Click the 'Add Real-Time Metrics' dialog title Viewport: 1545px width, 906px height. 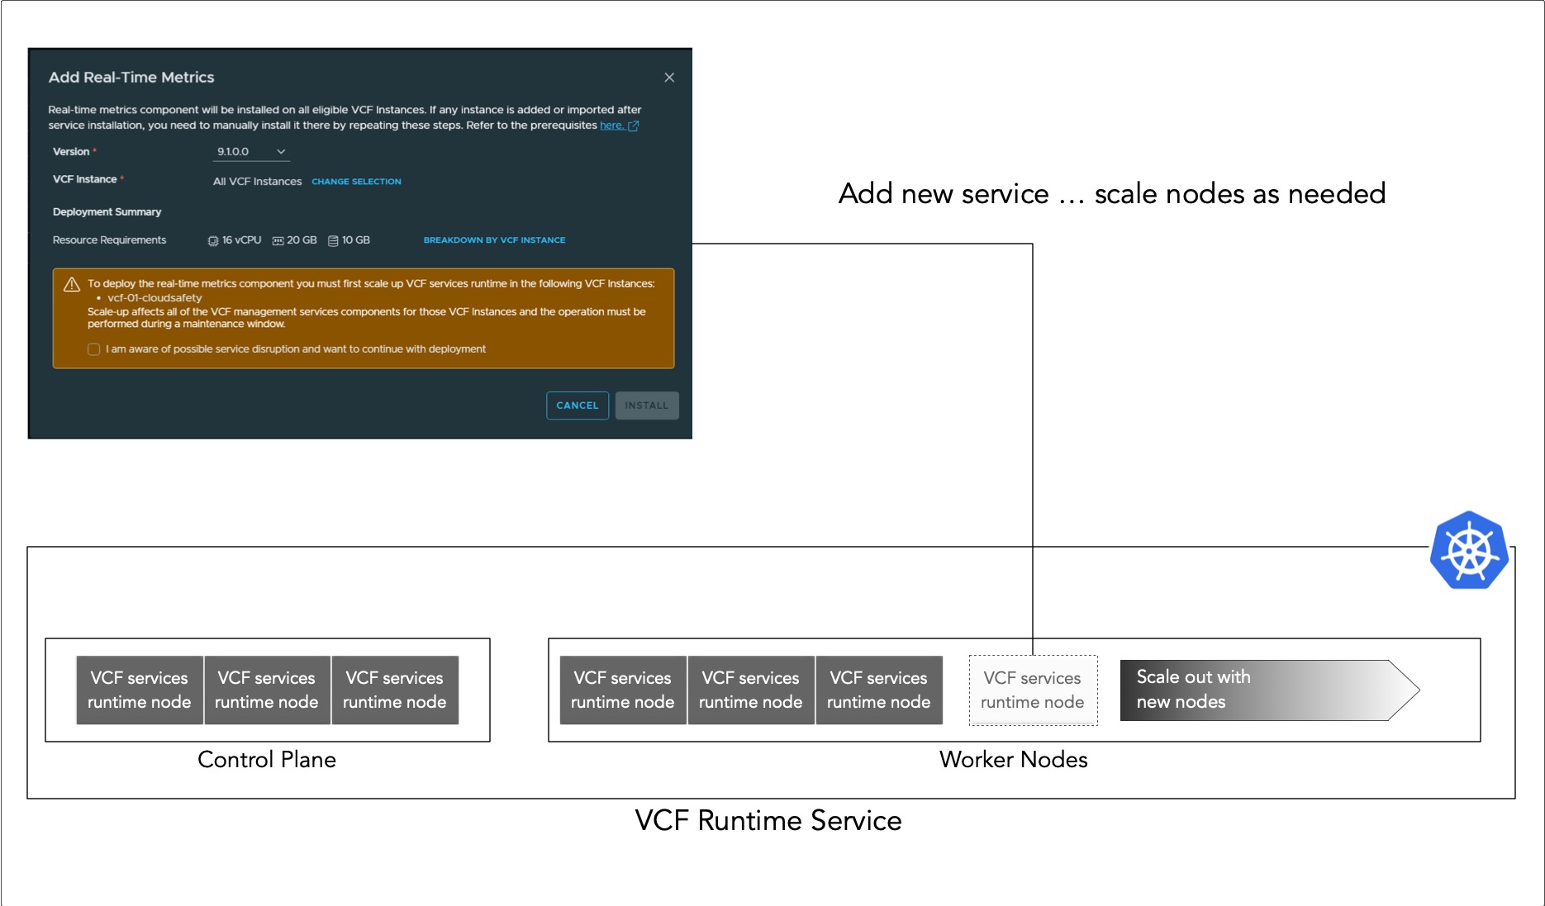tap(131, 78)
